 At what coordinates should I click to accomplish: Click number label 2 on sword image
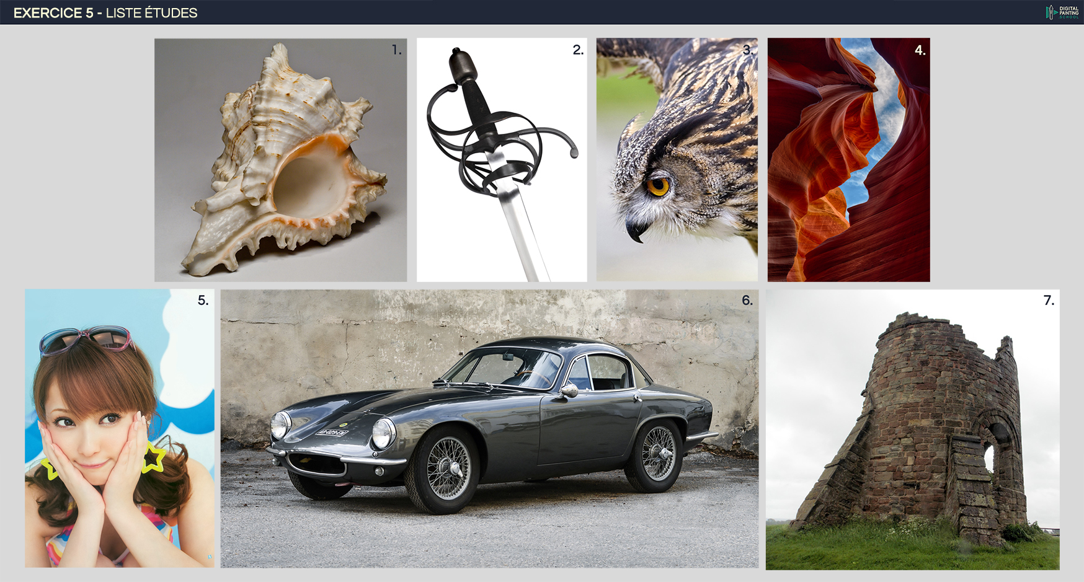pyautogui.click(x=577, y=50)
